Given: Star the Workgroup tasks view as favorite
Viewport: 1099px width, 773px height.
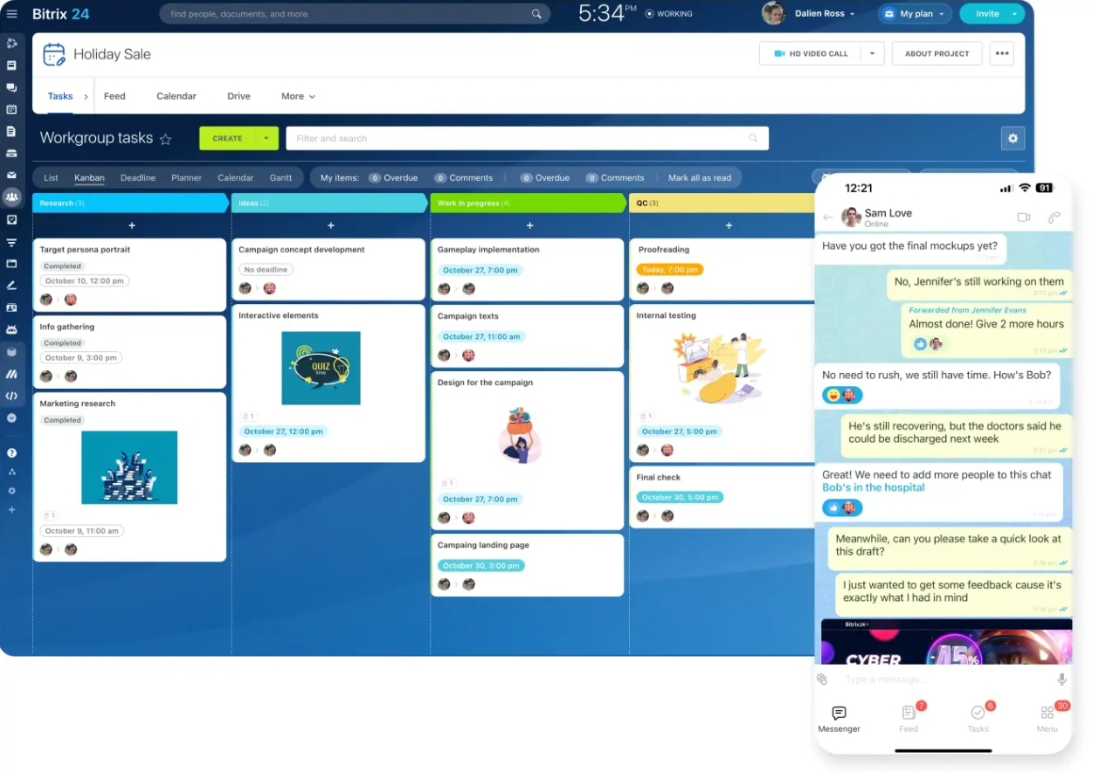Looking at the screenshot, I should tap(164, 138).
